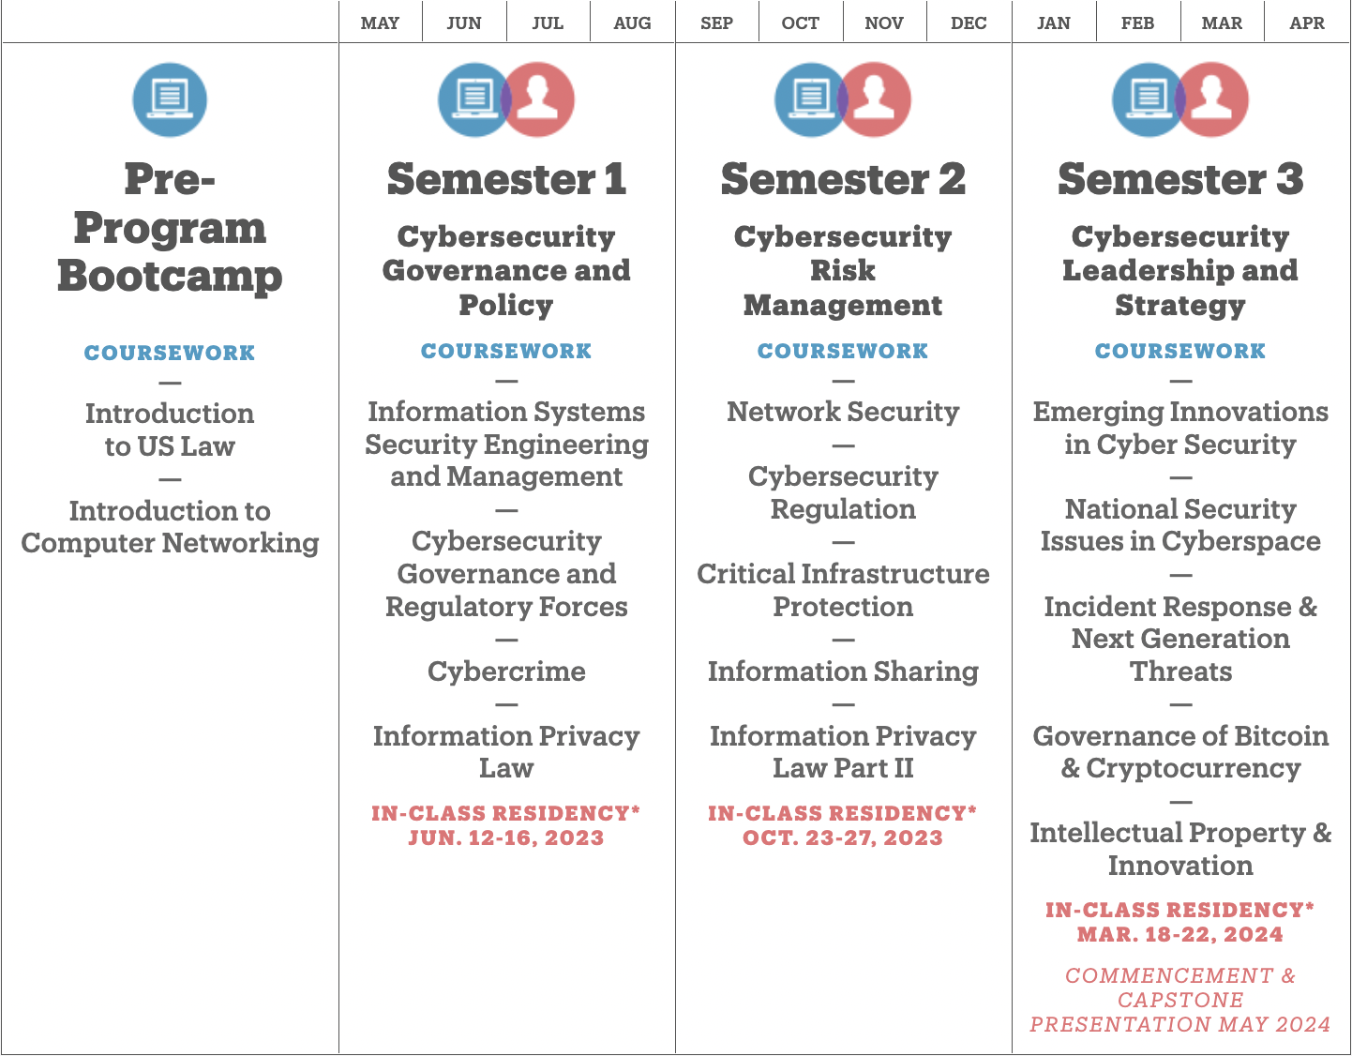
Task: Click the DEC month label
Action: [x=969, y=23]
